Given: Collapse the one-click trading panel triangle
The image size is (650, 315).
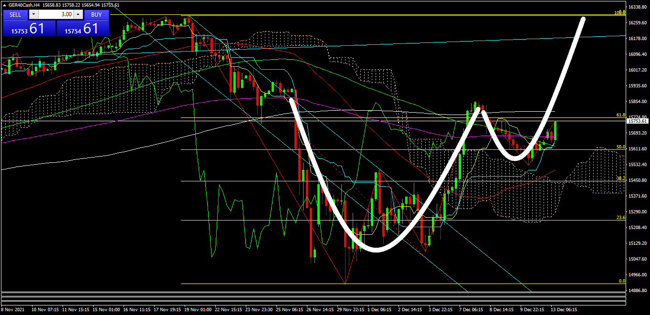Looking at the screenshot, I should coord(4,5).
